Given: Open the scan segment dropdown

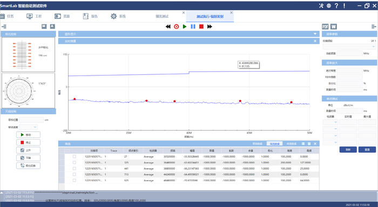Looking at the screenshot, I should [x=349, y=47].
